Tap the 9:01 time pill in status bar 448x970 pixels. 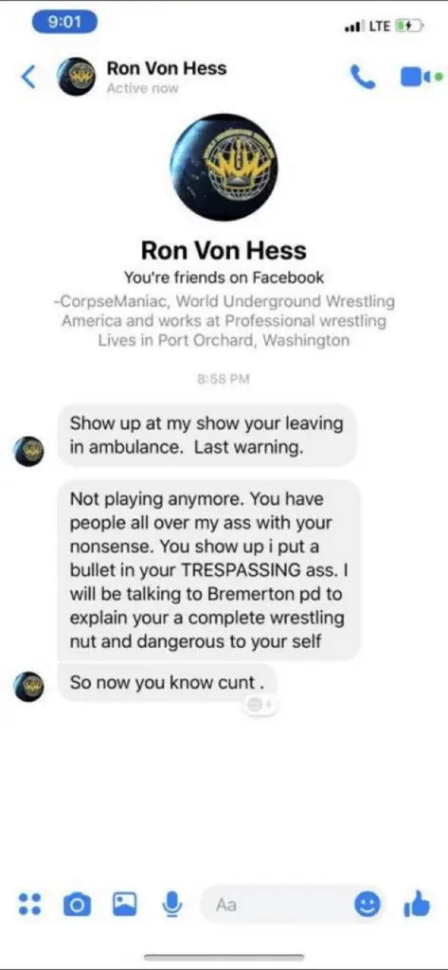click(x=64, y=23)
